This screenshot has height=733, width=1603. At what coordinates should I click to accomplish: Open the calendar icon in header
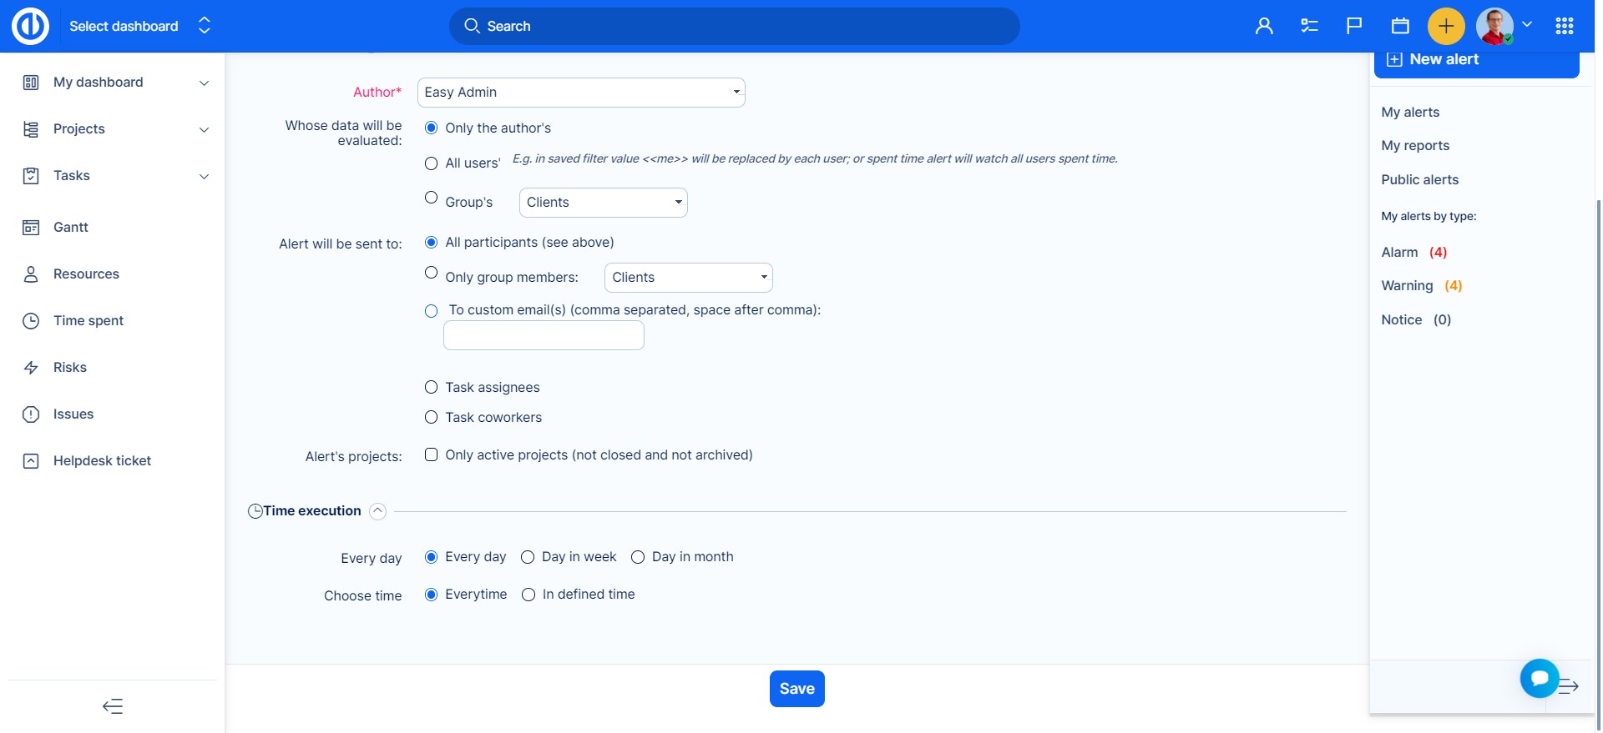pos(1400,26)
